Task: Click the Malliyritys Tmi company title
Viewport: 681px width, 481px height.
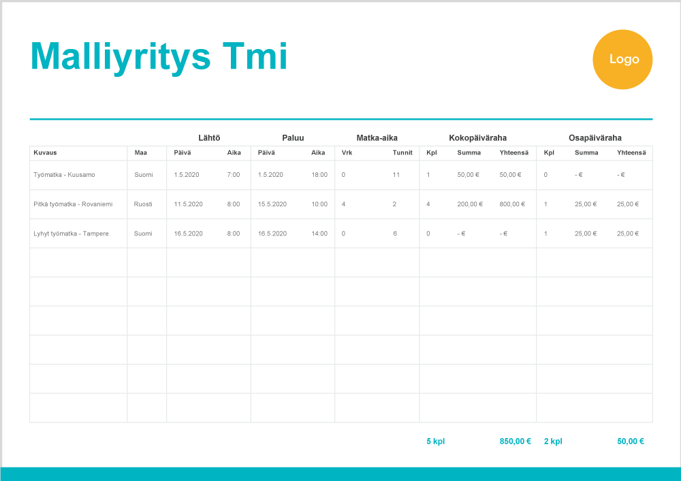Action: 159,56
